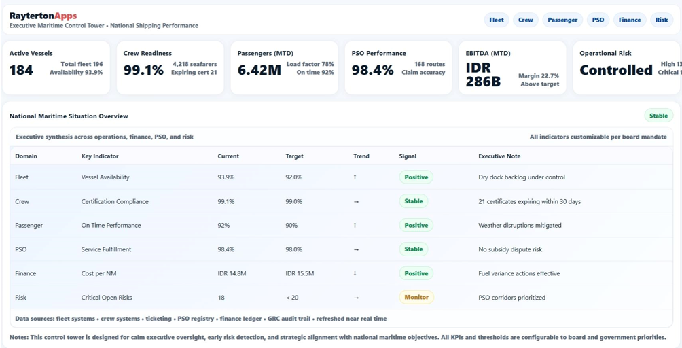Open the Active Vessels KPI card
The width and height of the screenshot is (682, 348).
tap(56, 68)
